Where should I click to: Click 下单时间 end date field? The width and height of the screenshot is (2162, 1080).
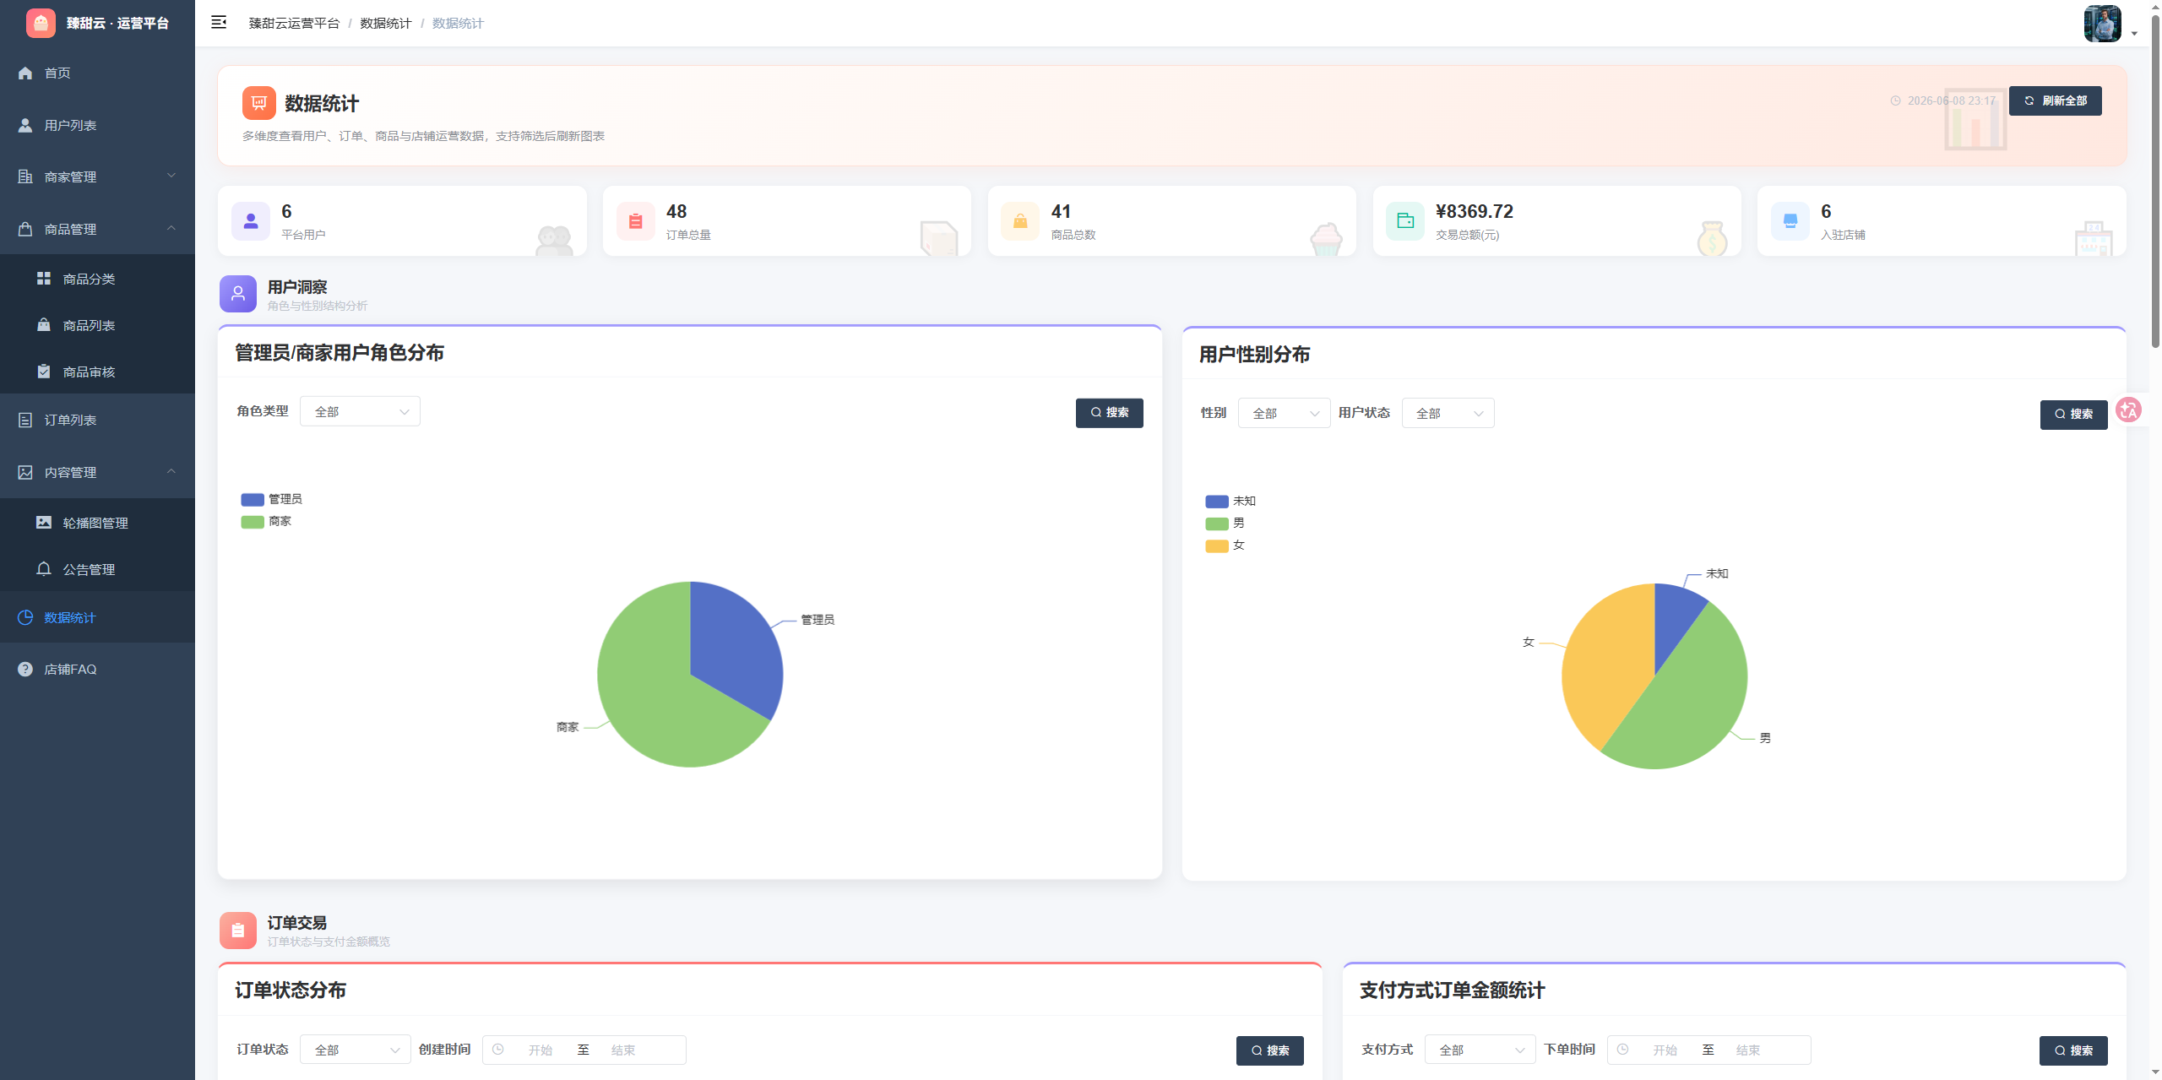(x=1748, y=1050)
